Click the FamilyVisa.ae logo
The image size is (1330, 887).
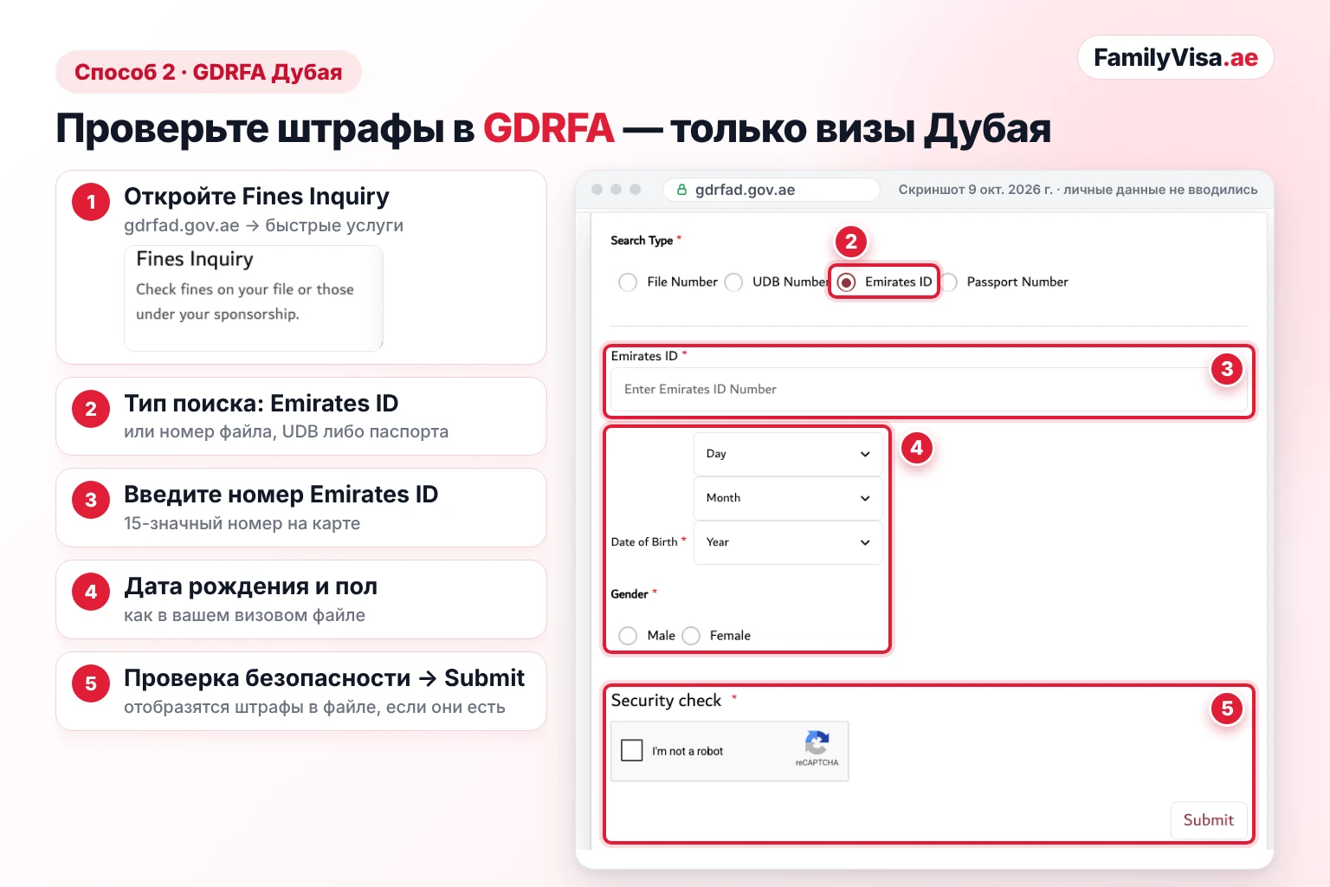pyautogui.click(x=1176, y=57)
